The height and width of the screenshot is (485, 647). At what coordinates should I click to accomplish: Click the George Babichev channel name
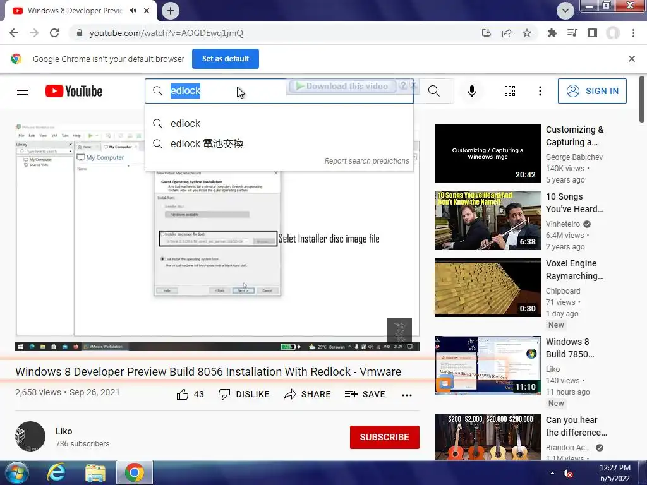(x=574, y=157)
